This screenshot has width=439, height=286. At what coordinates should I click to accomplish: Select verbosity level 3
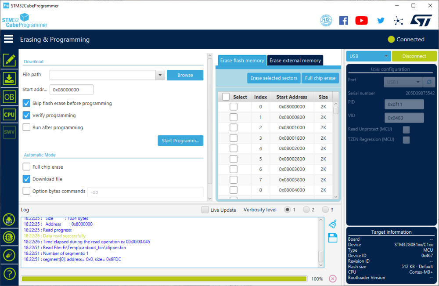325,210
